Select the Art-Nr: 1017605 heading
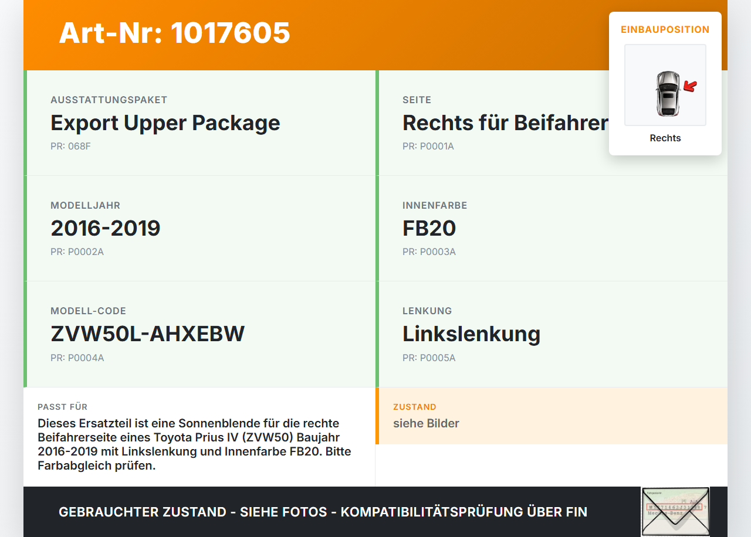The height and width of the screenshot is (537, 751). (174, 33)
